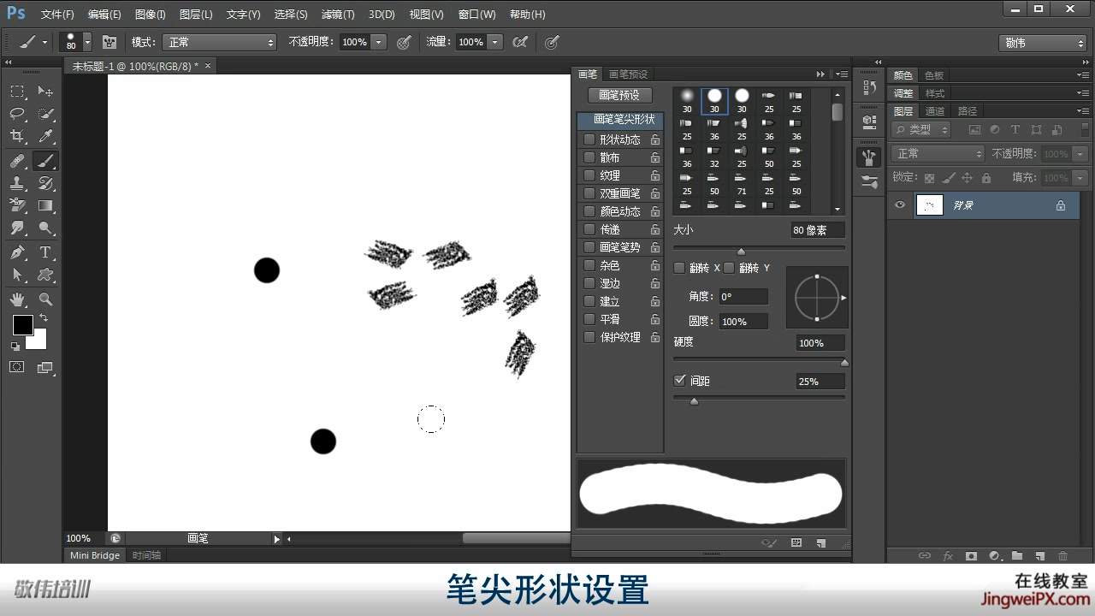The width and height of the screenshot is (1095, 616).
Task: Select the soft round 30 brush thumbnail
Action: pyautogui.click(x=687, y=100)
